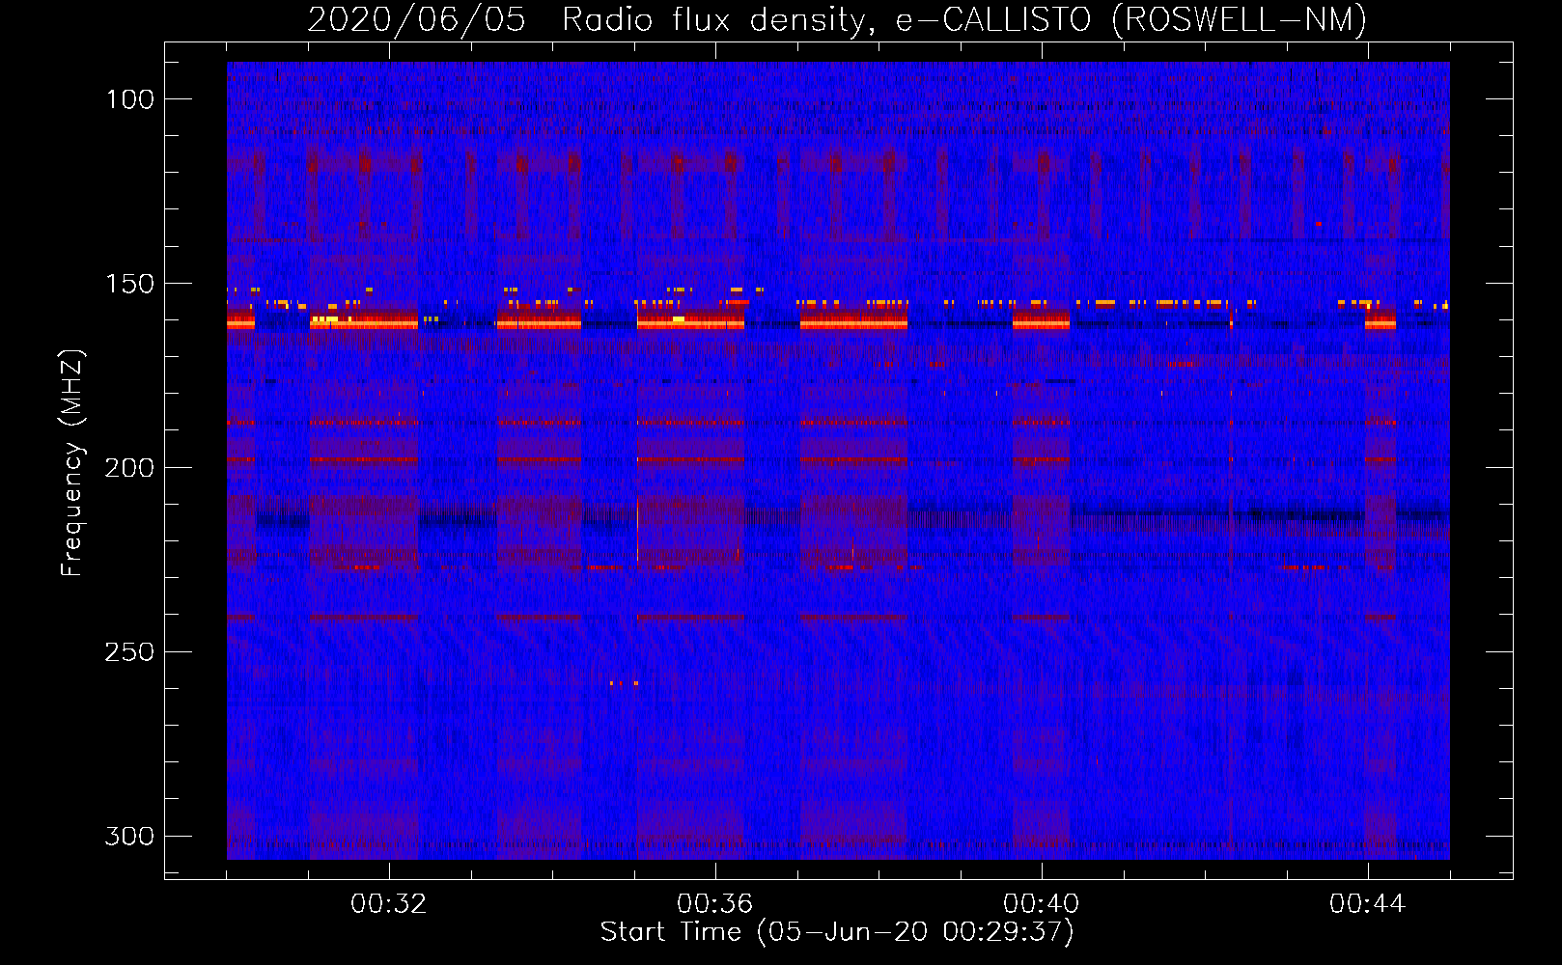The image size is (1562, 965).
Task: Click the 250 frequency tick label
Action: pyautogui.click(x=129, y=652)
